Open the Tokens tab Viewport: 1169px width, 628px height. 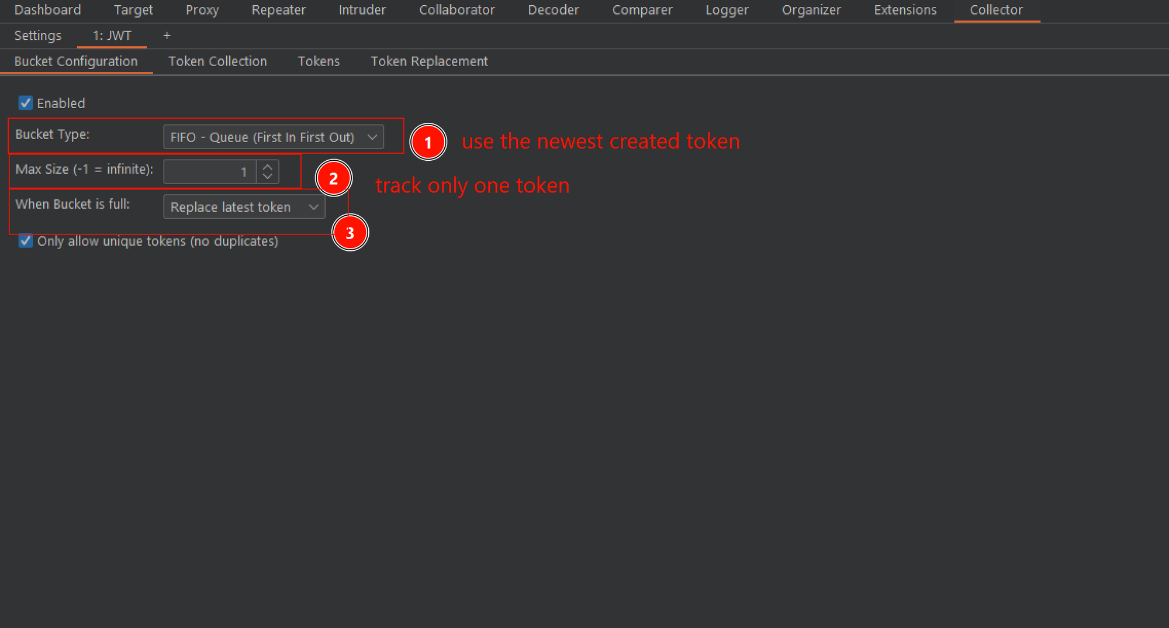(319, 61)
